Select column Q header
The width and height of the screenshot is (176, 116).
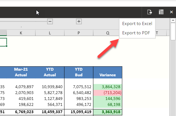108,33
